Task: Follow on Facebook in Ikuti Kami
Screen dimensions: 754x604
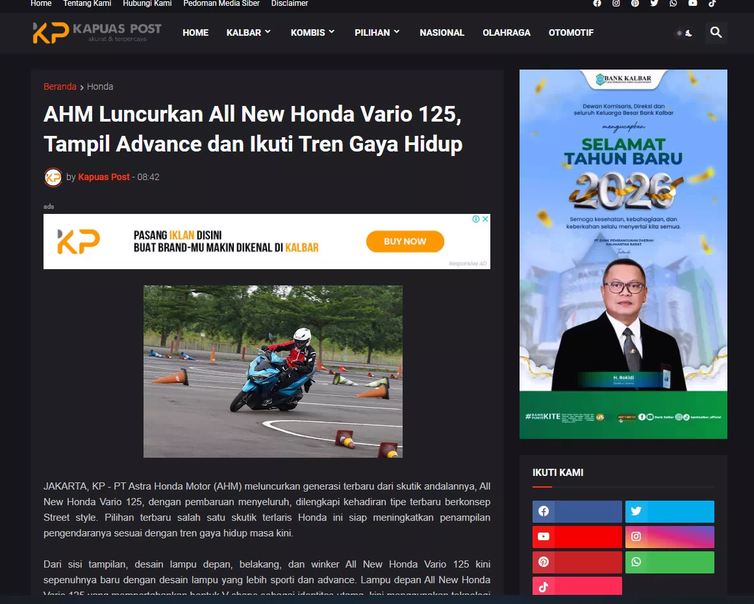Action: click(x=577, y=511)
